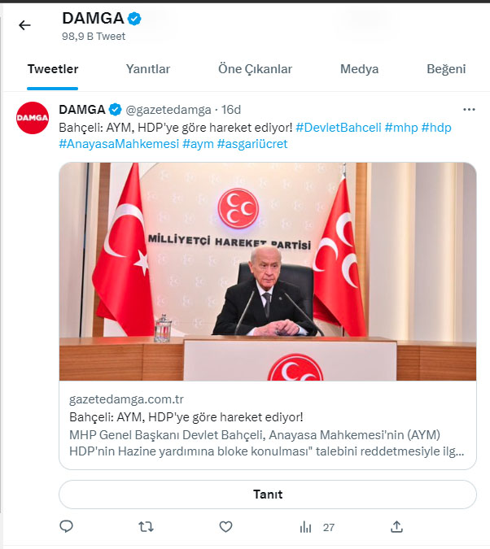Click the retweet arrows icon
The image size is (490, 549).
point(146,527)
